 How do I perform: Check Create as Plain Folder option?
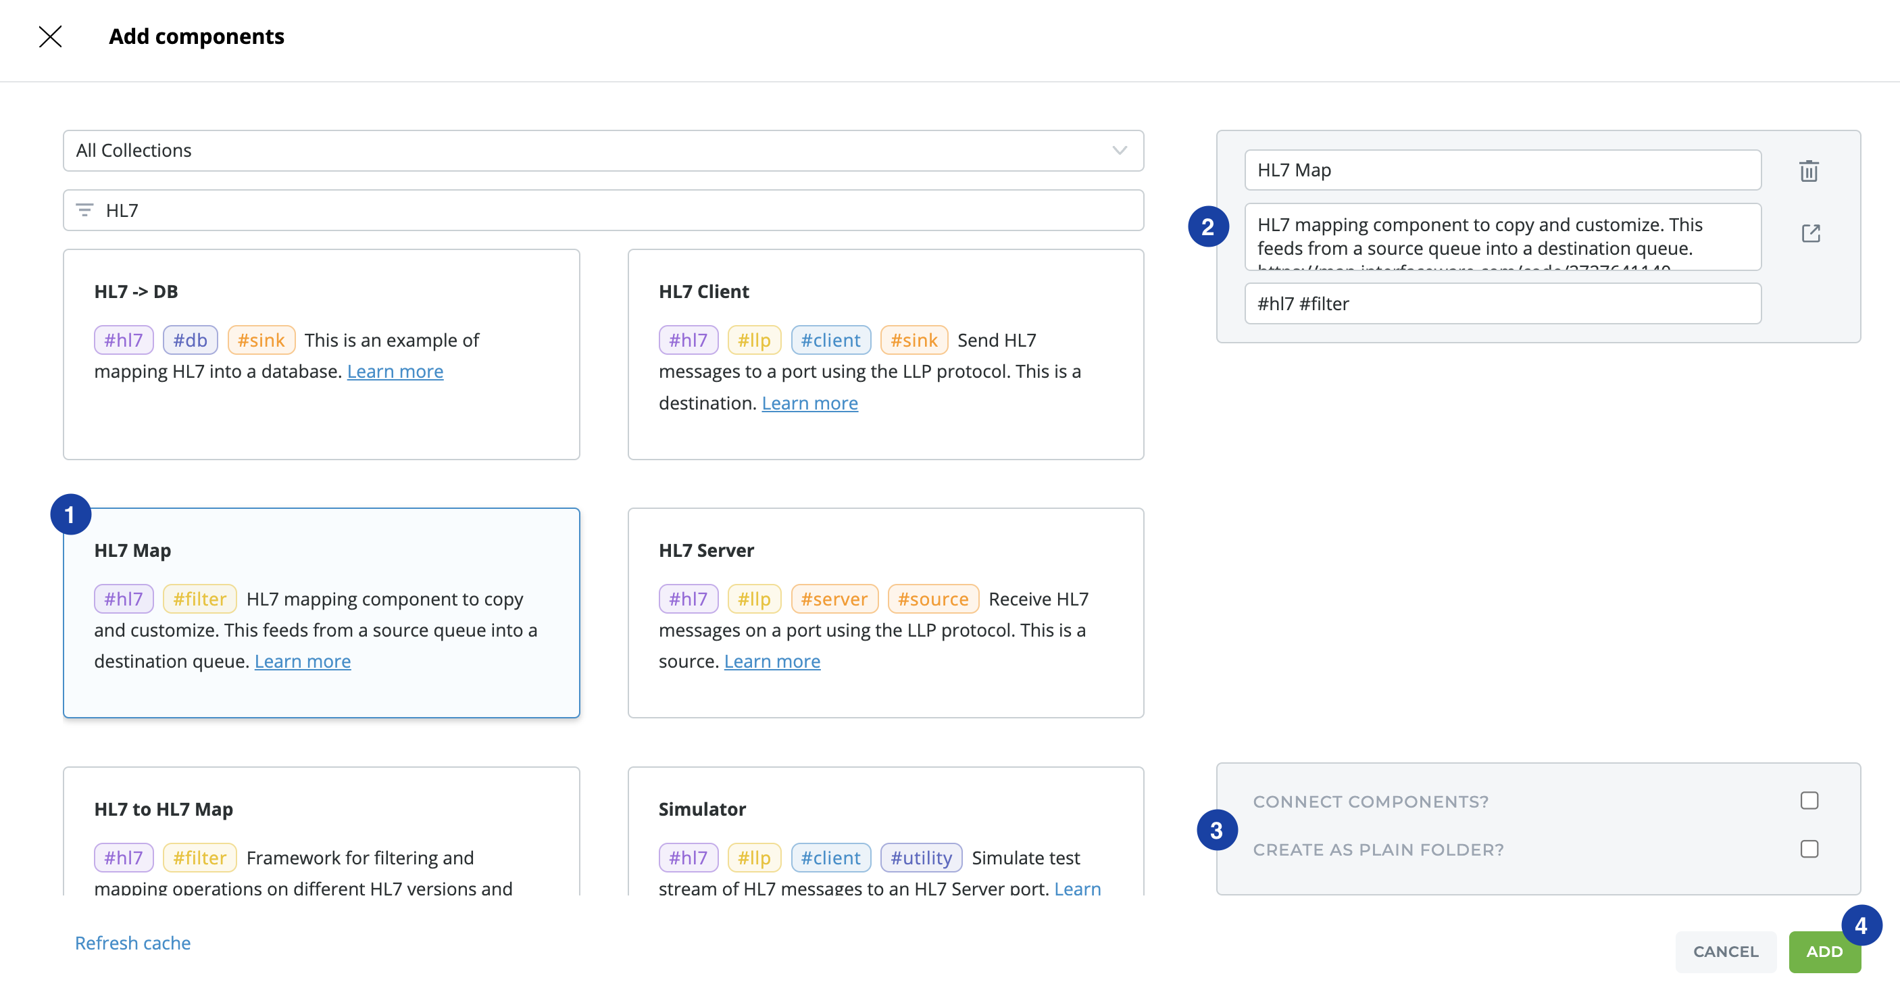point(1809,849)
